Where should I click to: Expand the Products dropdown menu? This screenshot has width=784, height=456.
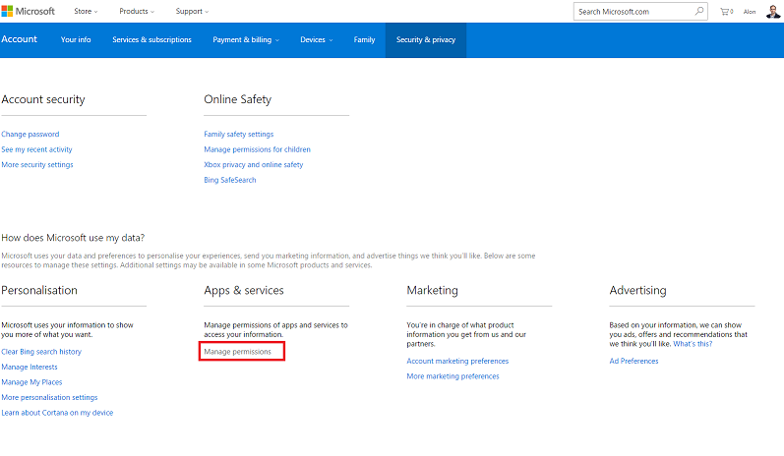click(137, 11)
